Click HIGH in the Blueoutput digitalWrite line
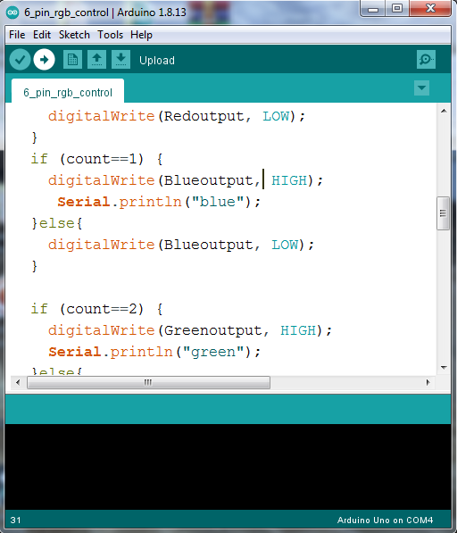This screenshot has height=533, width=457. (x=289, y=180)
